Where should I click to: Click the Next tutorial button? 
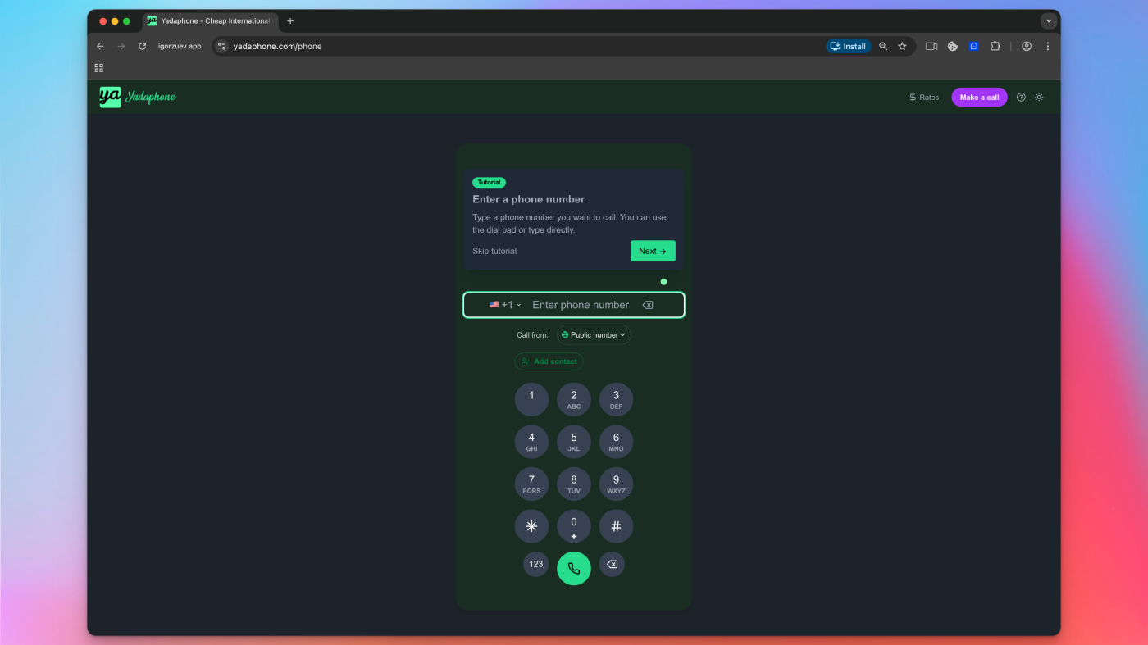tap(653, 251)
